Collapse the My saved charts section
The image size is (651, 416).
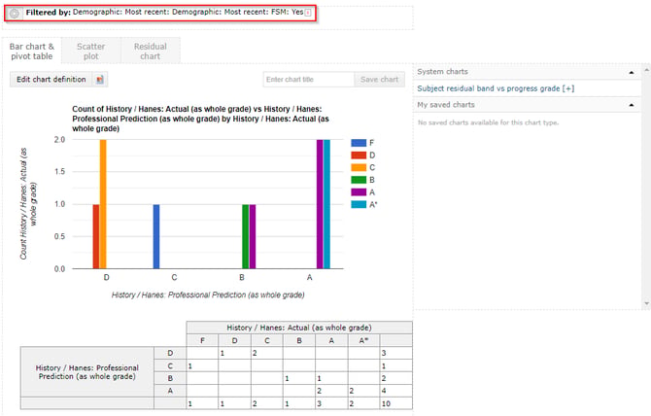pos(631,105)
